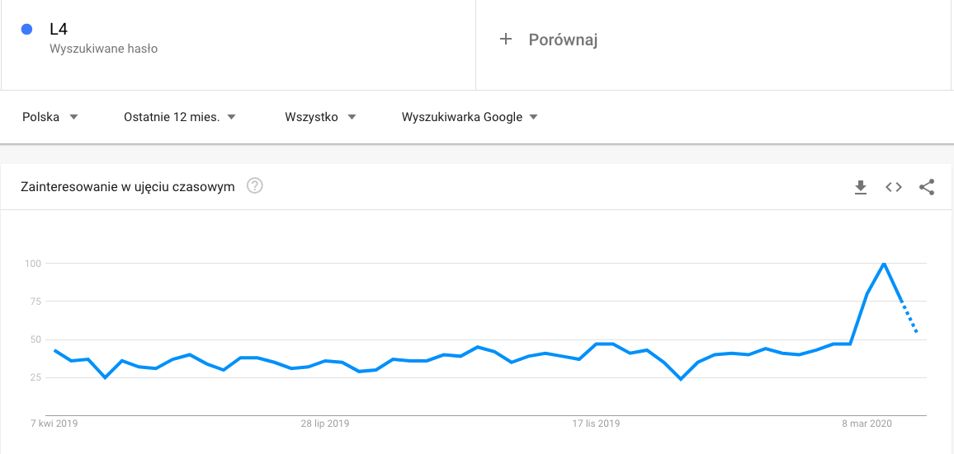
Task: Open the Ostatnie 12 mies. time range dropdown
Action: pyautogui.click(x=179, y=117)
